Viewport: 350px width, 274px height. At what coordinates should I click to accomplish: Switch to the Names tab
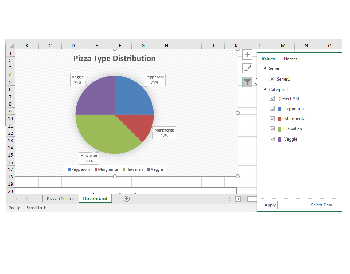point(290,59)
